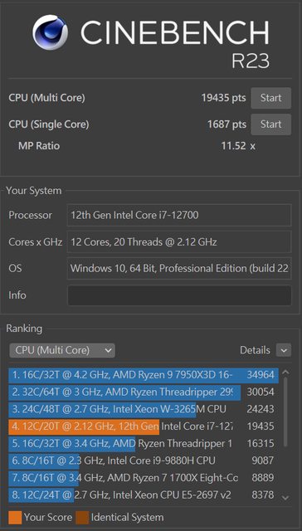Click the ranking list scroll down arrow
The height and width of the screenshot is (531, 302).
point(285,498)
